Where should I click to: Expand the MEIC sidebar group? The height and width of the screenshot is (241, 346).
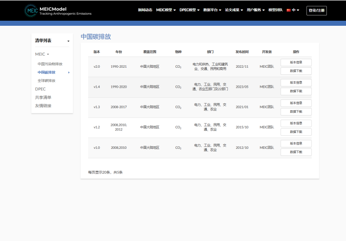click(42, 54)
